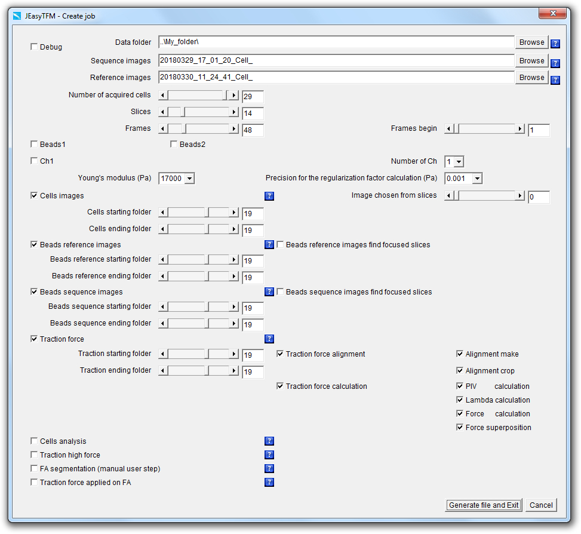Viewport: 581px width, 534px height.
Task: Uncheck PIV calculation option
Action: point(460,386)
